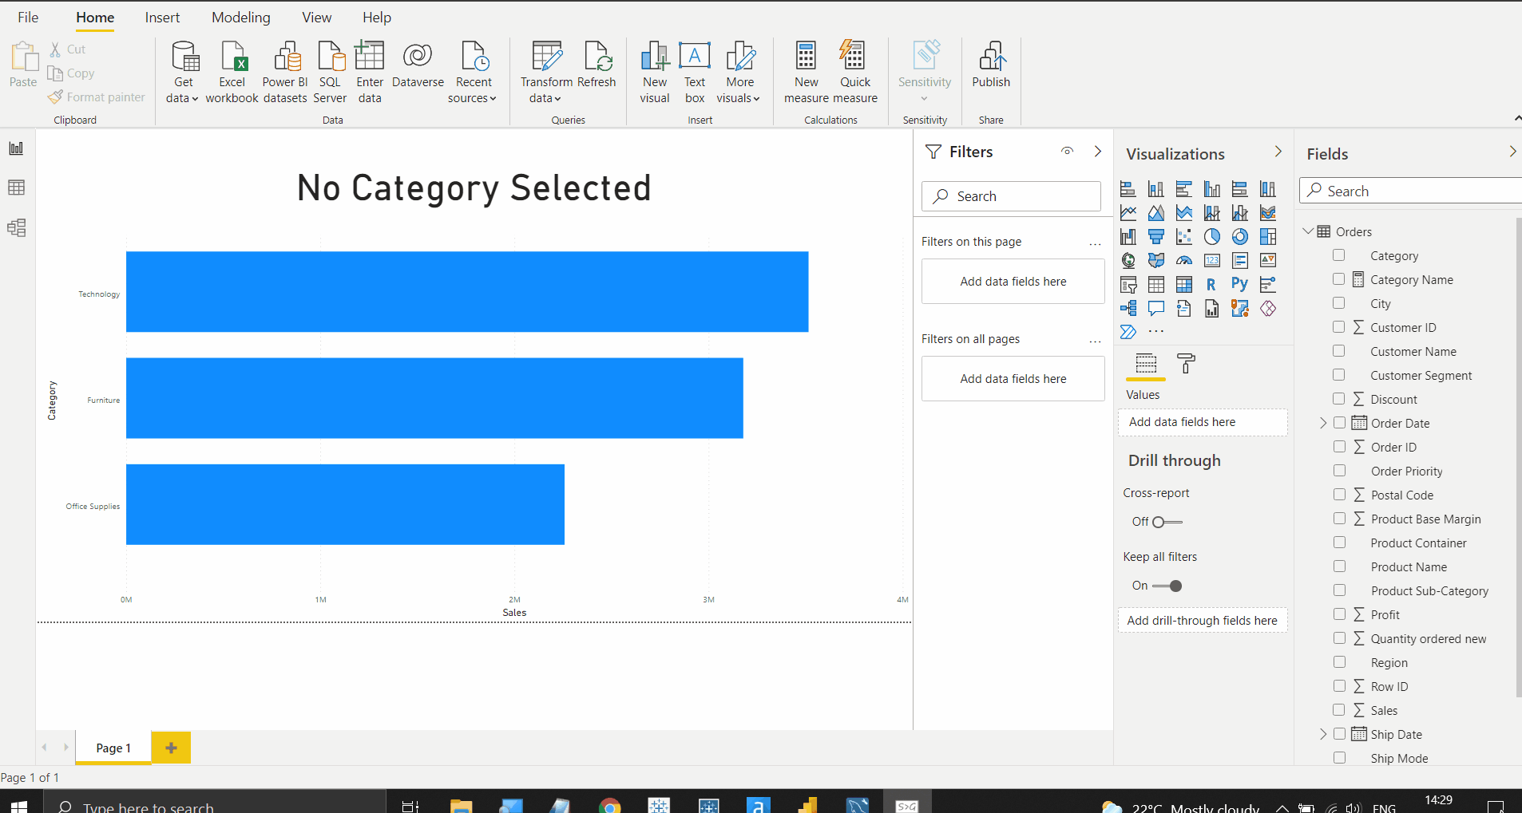Collapse the Fields pane chevron
Image resolution: width=1522 pixels, height=813 pixels.
[x=1512, y=151]
